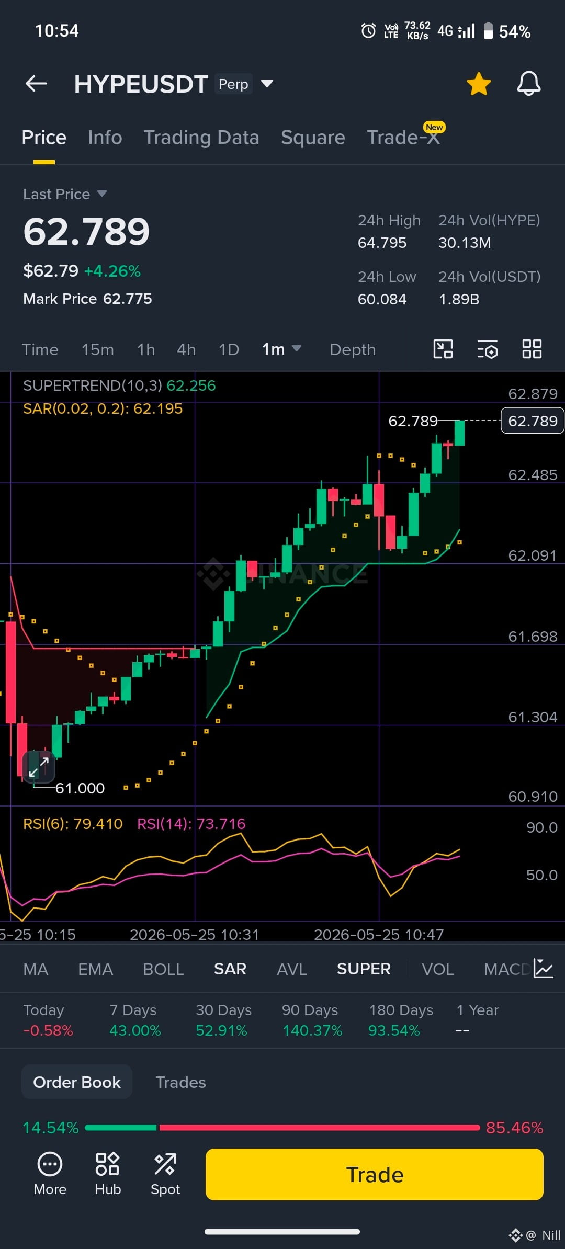Tap the yellow Trade button
The width and height of the screenshot is (565, 1249).
click(375, 1175)
